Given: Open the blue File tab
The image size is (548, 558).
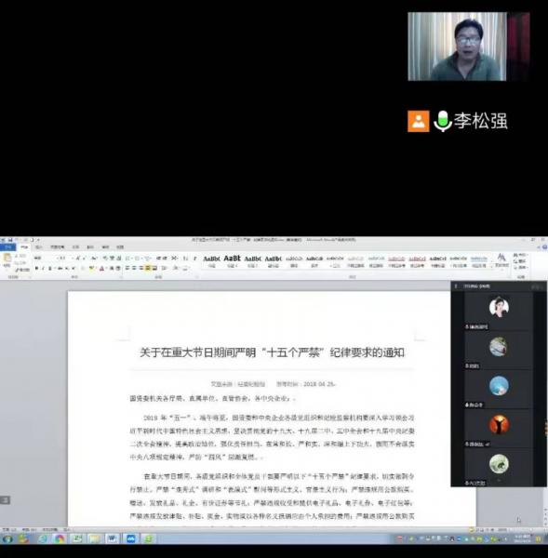Looking at the screenshot, I should click(7, 247).
